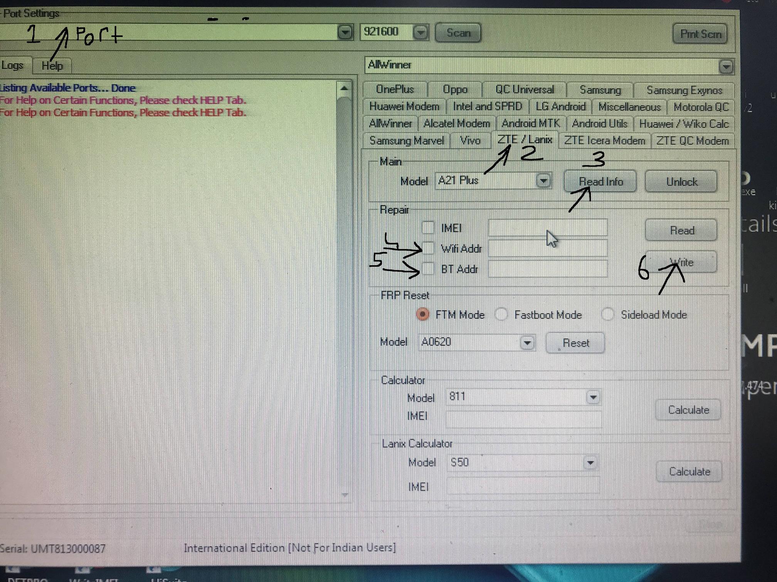This screenshot has width=777, height=582.
Task: Open the ZTE QC Modem tab
Action: point(692,141)
